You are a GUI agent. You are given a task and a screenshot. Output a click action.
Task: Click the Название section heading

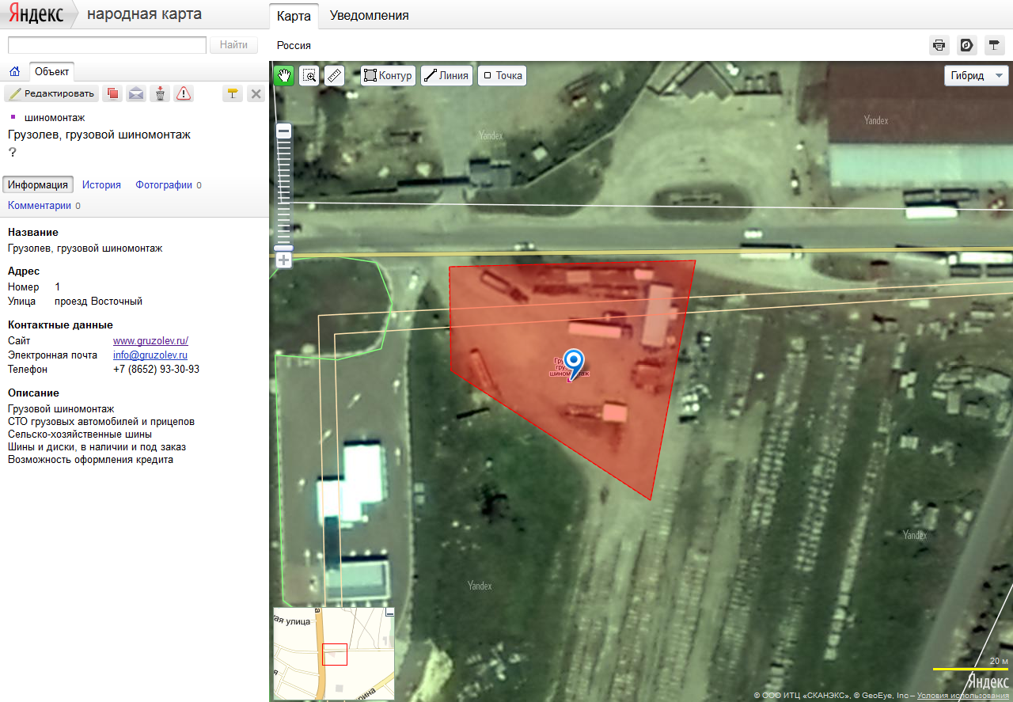click(33, 232)
